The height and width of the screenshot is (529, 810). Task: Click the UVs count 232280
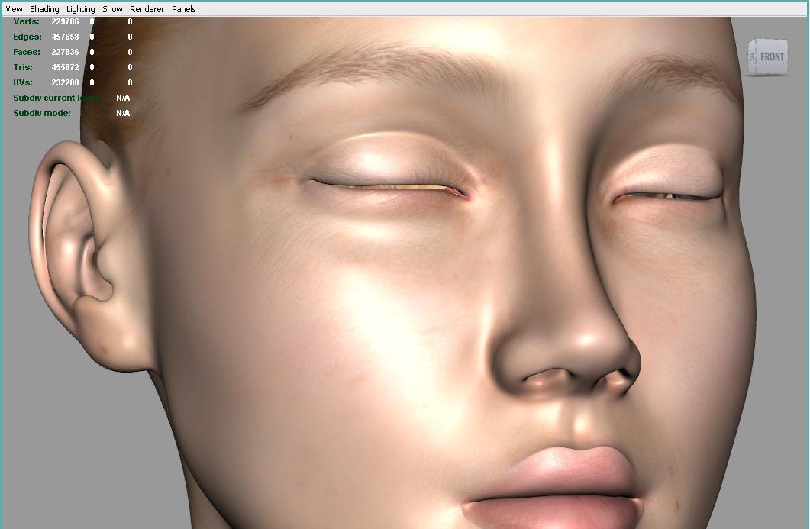click(x=65, y=82)
